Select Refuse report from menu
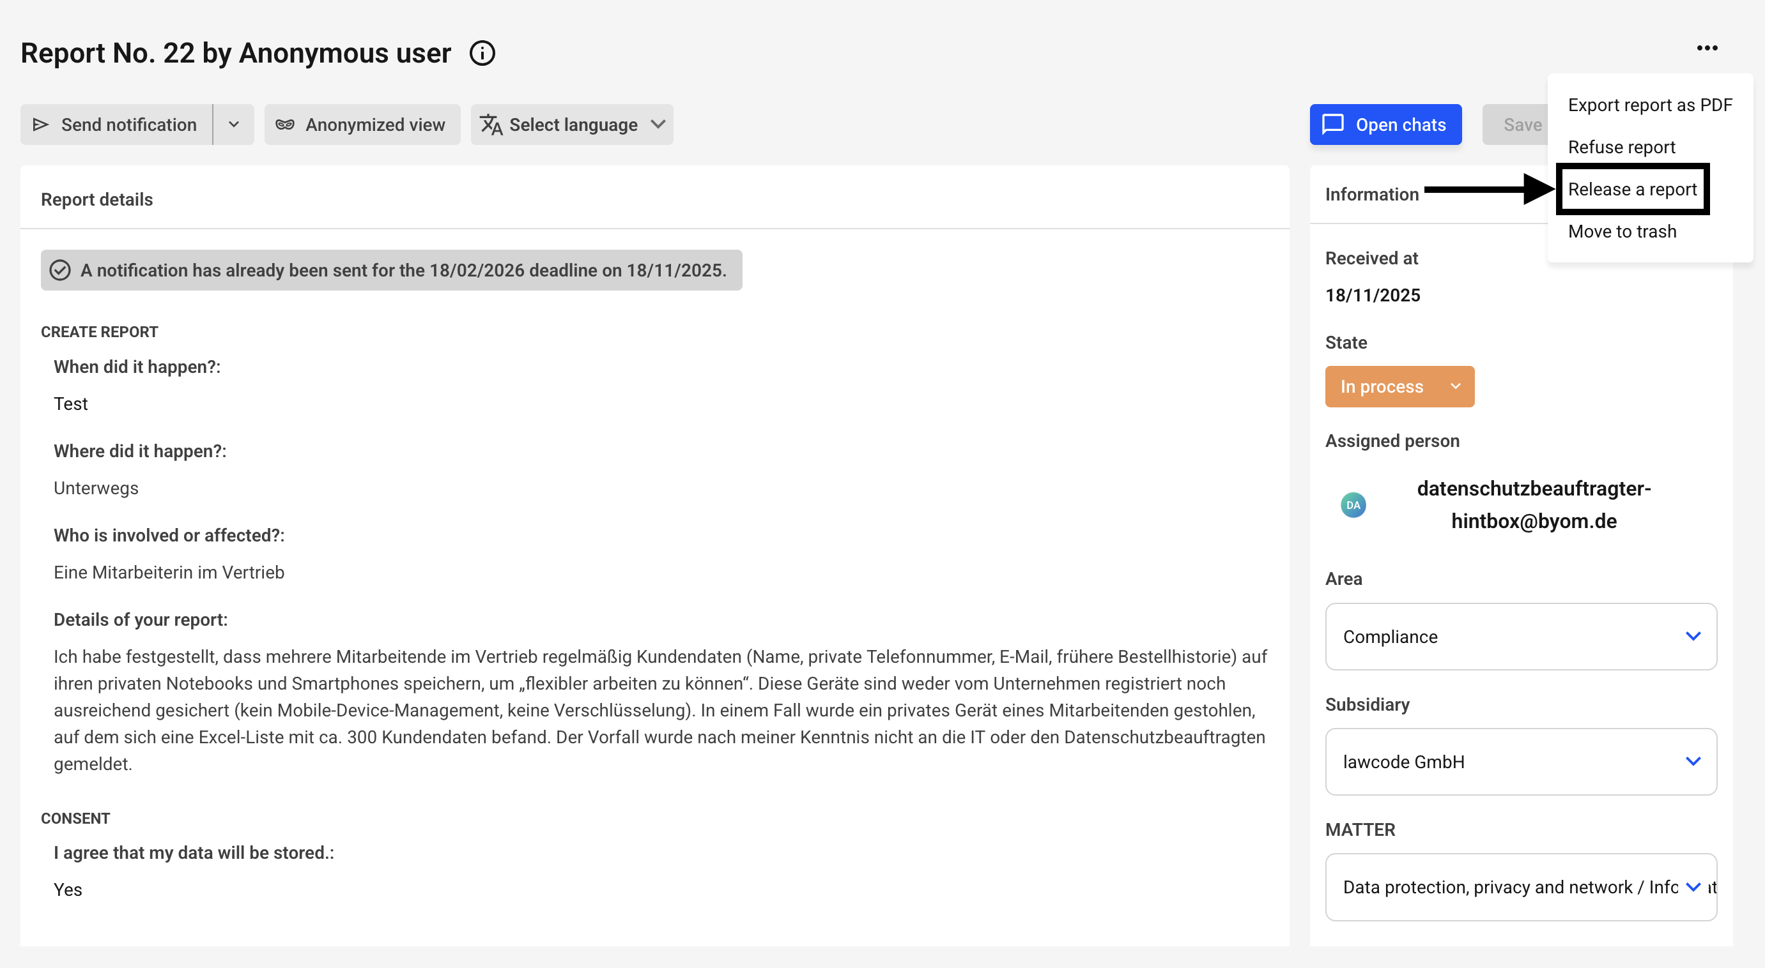1765x968 pixels. 1621,147
